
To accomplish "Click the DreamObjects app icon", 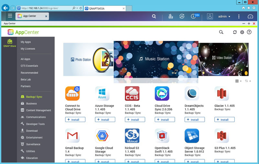I will 192,93.
